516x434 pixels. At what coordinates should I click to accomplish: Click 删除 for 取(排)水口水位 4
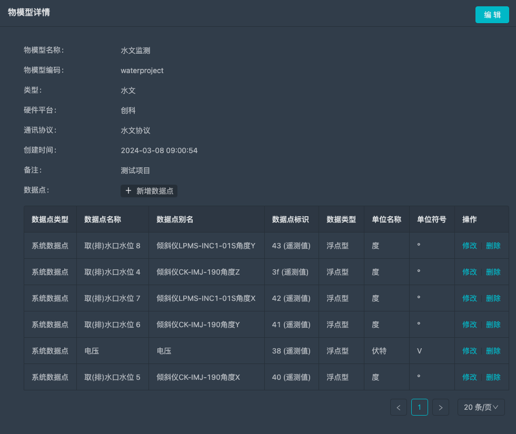(x=493, y=272)
